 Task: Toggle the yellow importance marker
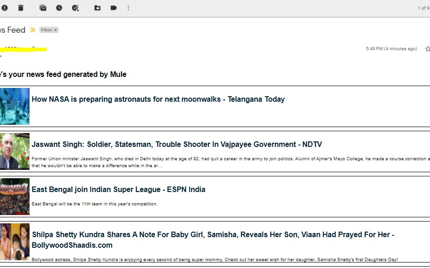(32, 30)
